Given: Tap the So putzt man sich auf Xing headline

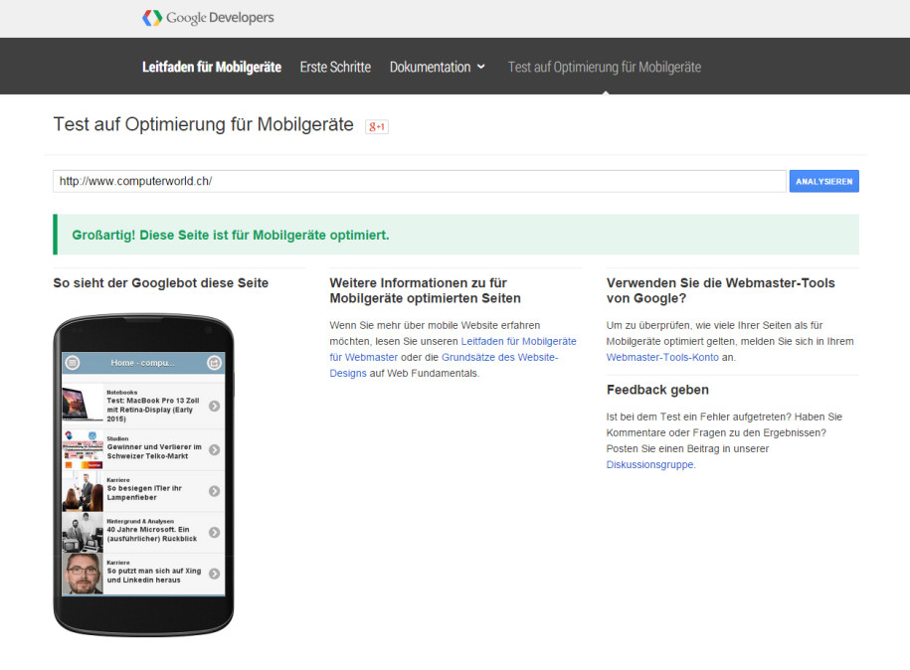Looking at the screenshot, I should (x=154, y=575).
